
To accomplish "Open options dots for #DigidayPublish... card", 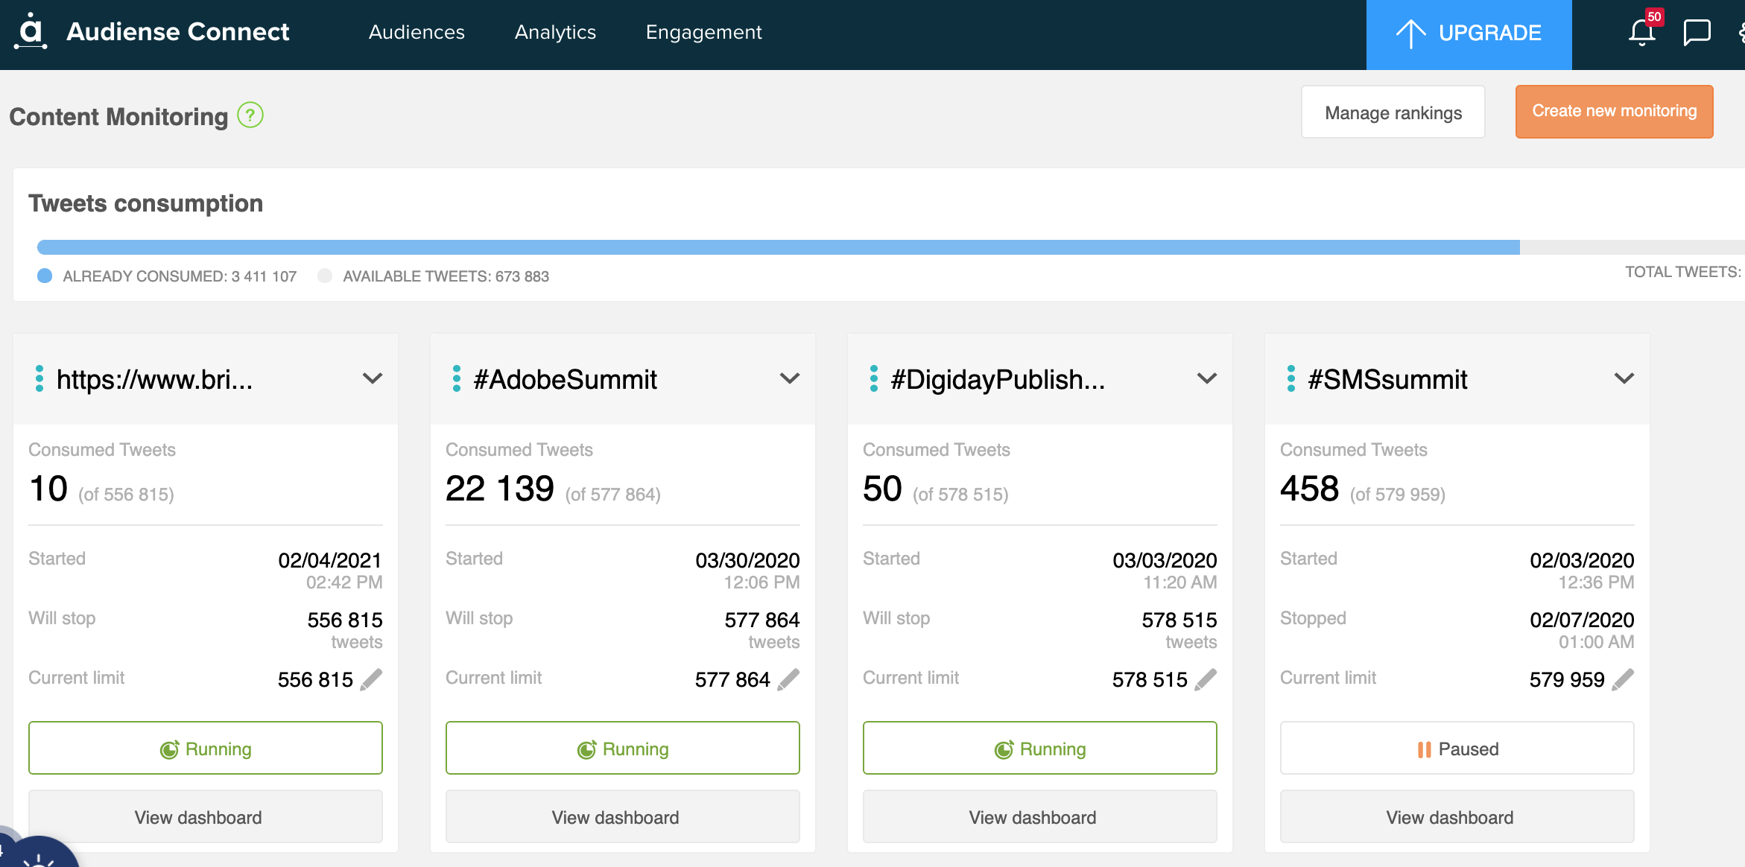I will click(874, 378).
